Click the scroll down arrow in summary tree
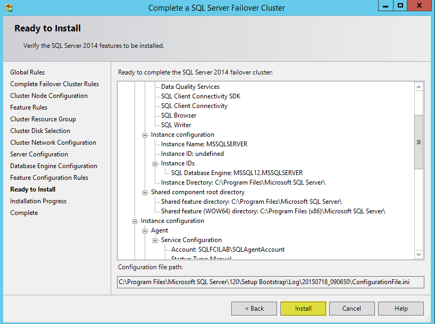Image resolution: width=435 pixels, height=324 pixels. click(419, 254)
